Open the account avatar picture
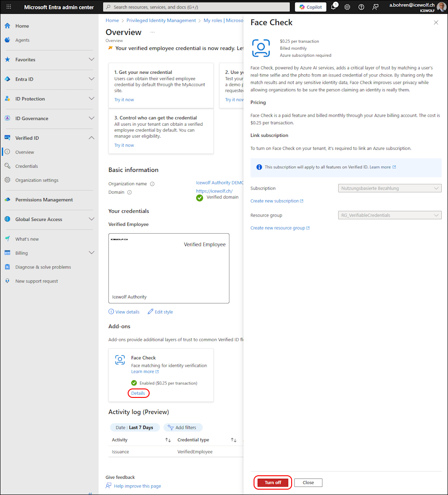This screenshot has height=495, width=448. click(x=442, y=7)
